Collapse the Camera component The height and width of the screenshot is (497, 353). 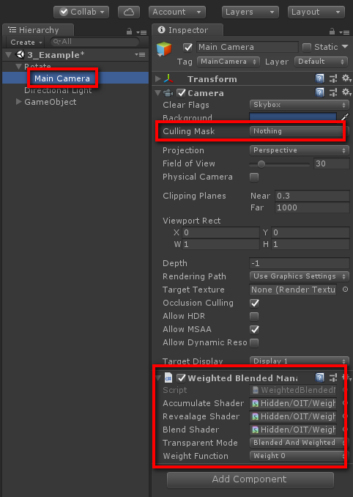[158, 93]
